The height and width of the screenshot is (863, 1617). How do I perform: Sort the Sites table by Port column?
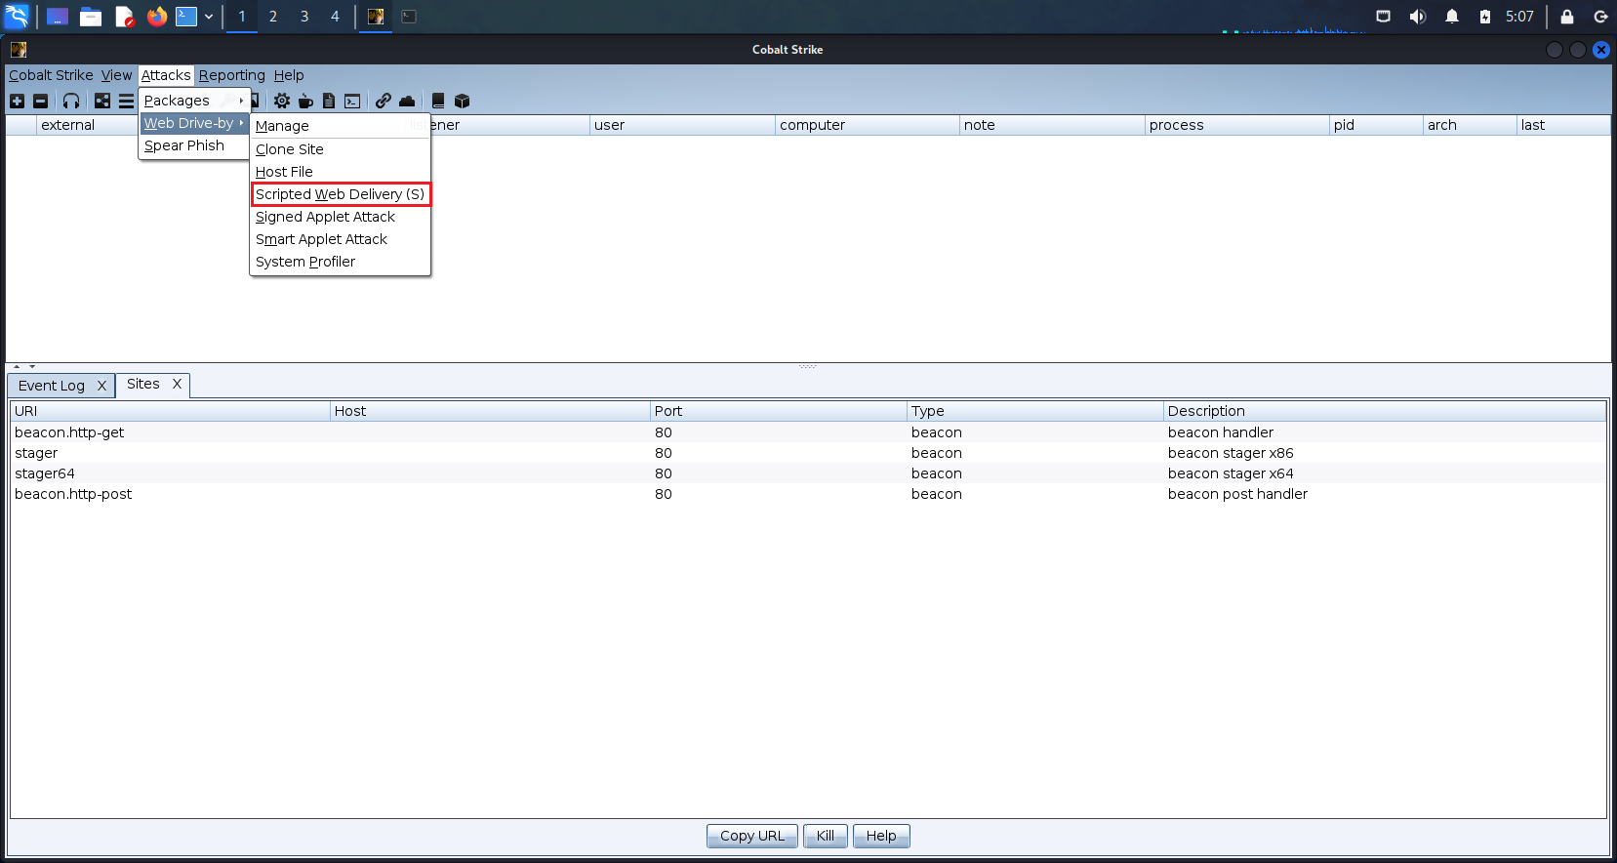778,411
